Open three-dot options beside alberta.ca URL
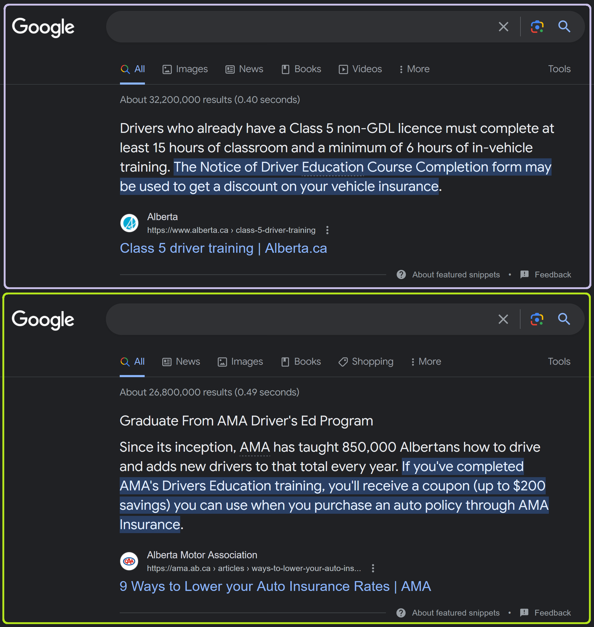594x627 pixels. (328, 230)
